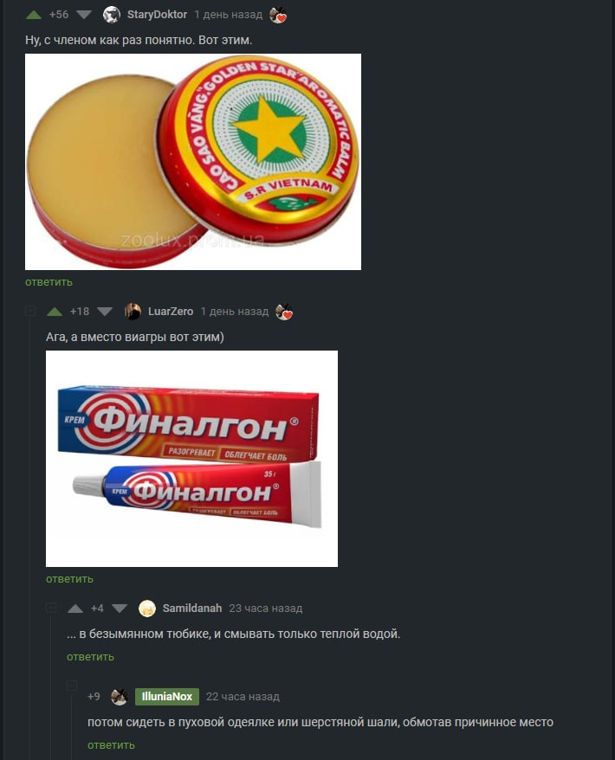The width and height of the screenshot is (615, 760).
Task: Click the heart badge next to StaryDoktor's timestamp
Action: [x=278, y=15]
